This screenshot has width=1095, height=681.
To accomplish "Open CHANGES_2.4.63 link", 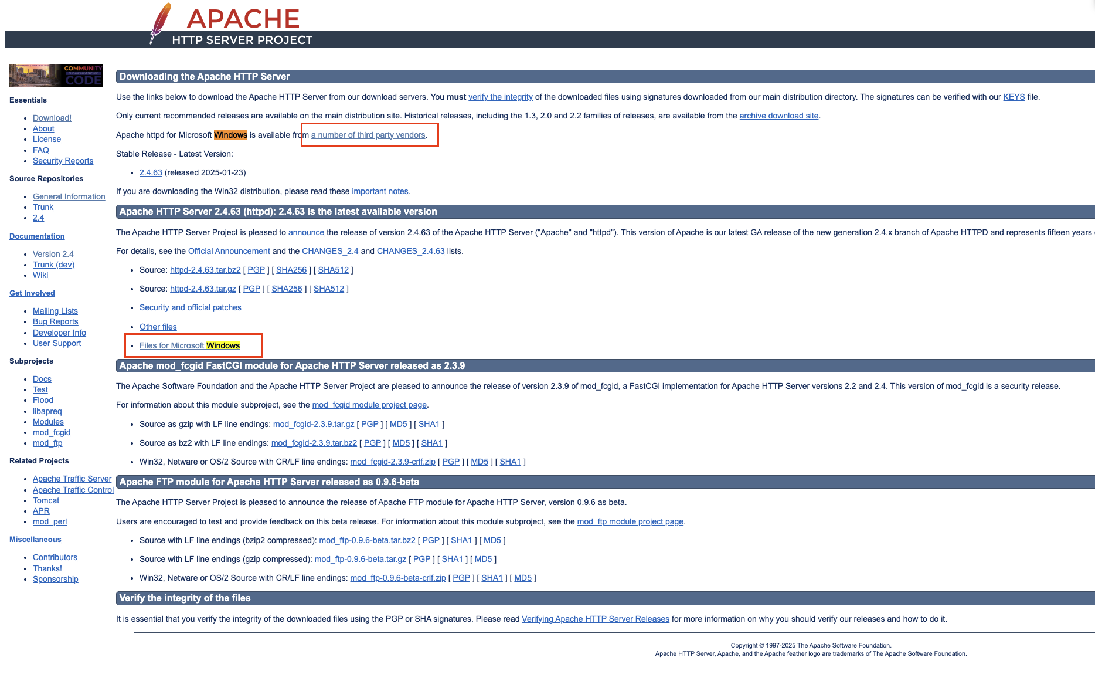I will (x=411, y=251).
